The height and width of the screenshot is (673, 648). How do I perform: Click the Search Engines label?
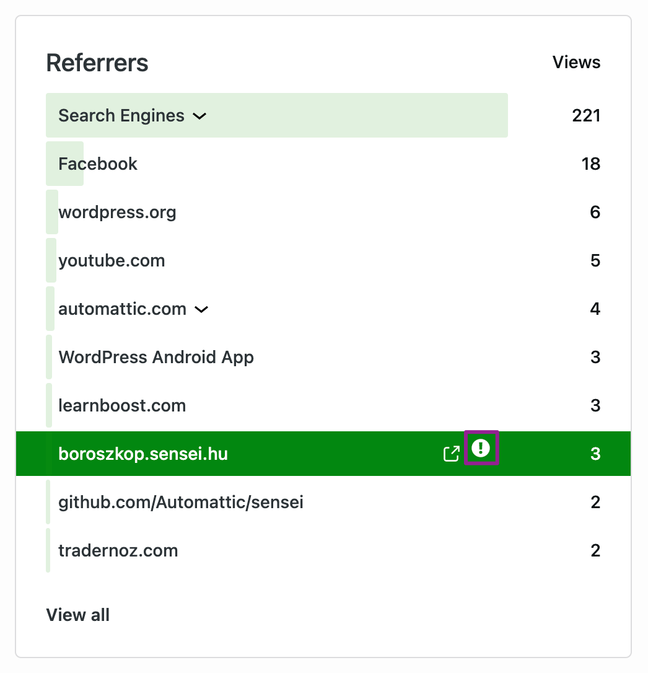click(121, 115)
